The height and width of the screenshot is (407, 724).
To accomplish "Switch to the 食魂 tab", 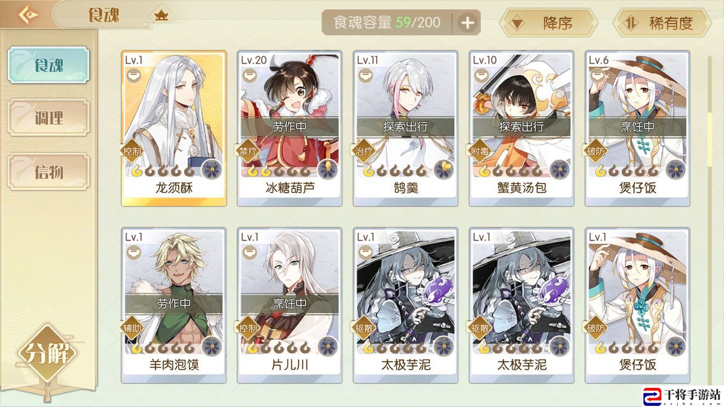I will click(49, 65).
